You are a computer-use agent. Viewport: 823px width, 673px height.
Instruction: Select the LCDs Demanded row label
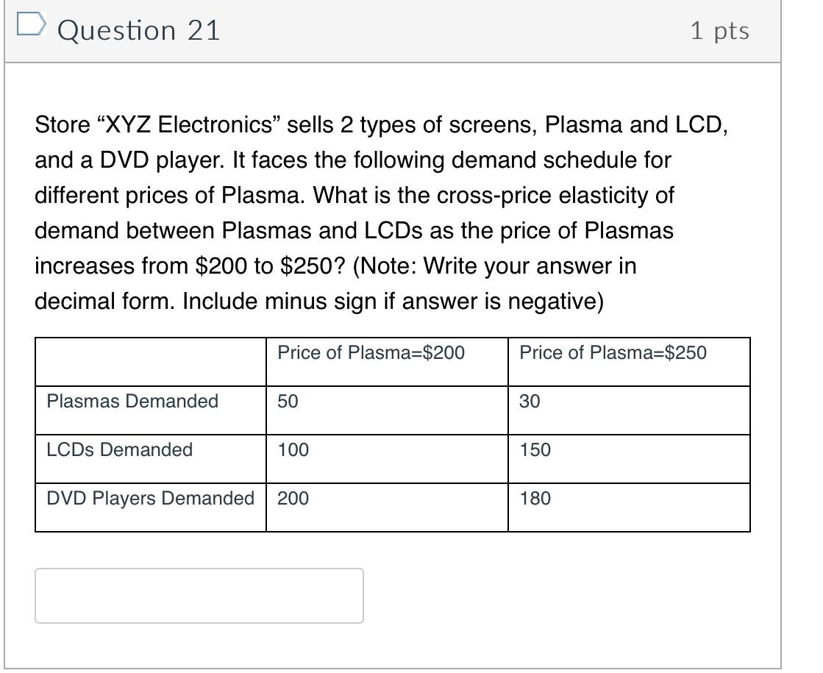(118, 450)
